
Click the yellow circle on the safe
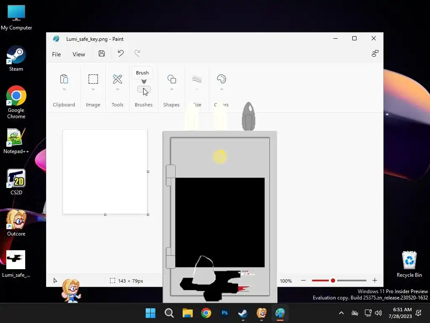pyautogui.click(x=220, y=157)
